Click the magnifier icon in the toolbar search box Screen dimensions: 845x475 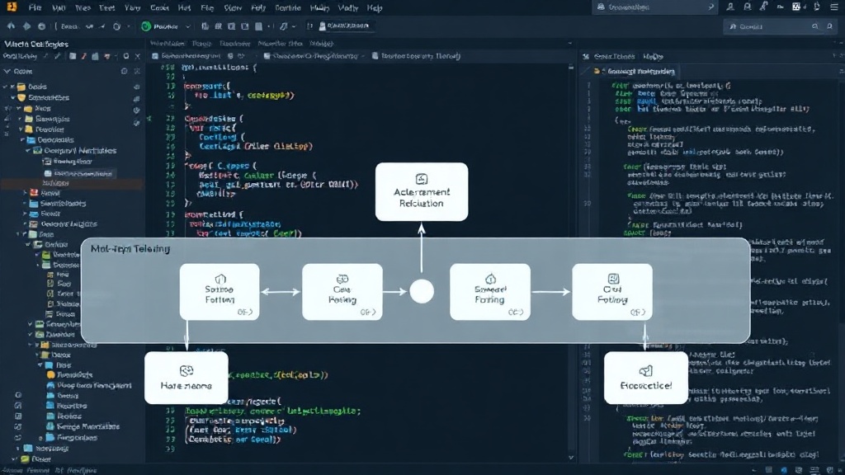(814, 26)
